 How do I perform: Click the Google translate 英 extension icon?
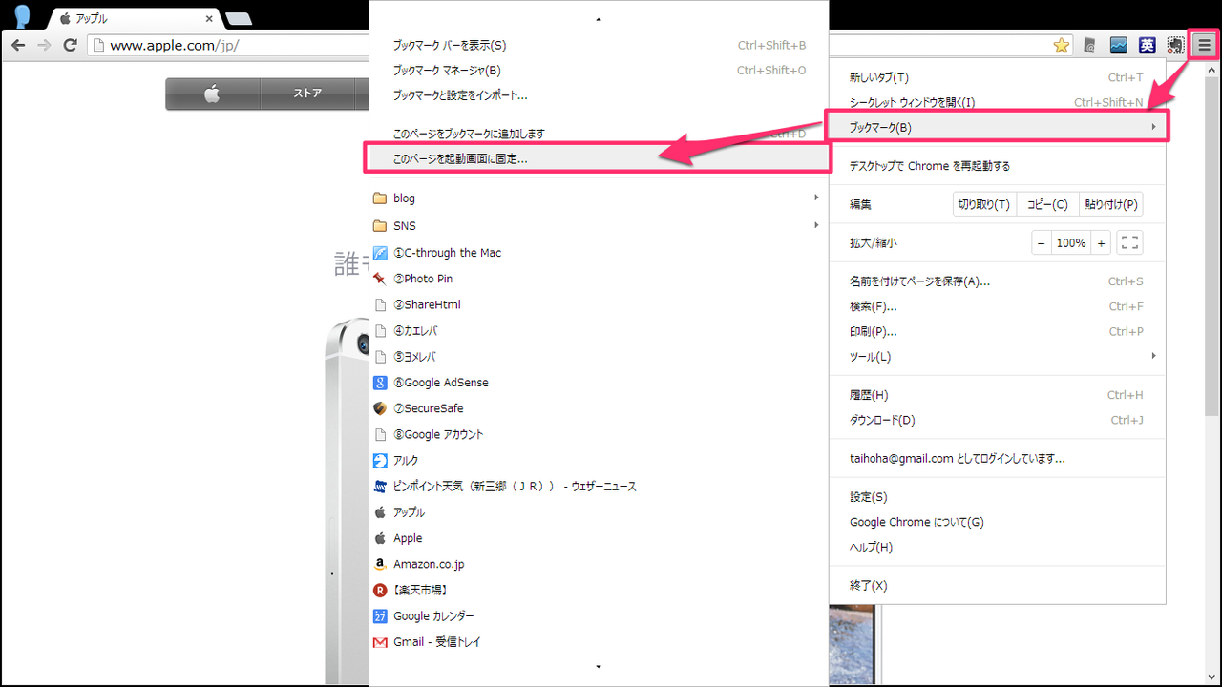click(x=1147, y=45)
